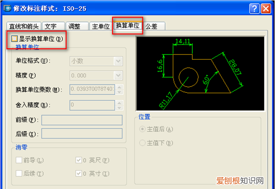This screenshot has height=189, width=275.
Task: Toggle the 前导 zero suppression checkbox
Action: click(19, 160)
